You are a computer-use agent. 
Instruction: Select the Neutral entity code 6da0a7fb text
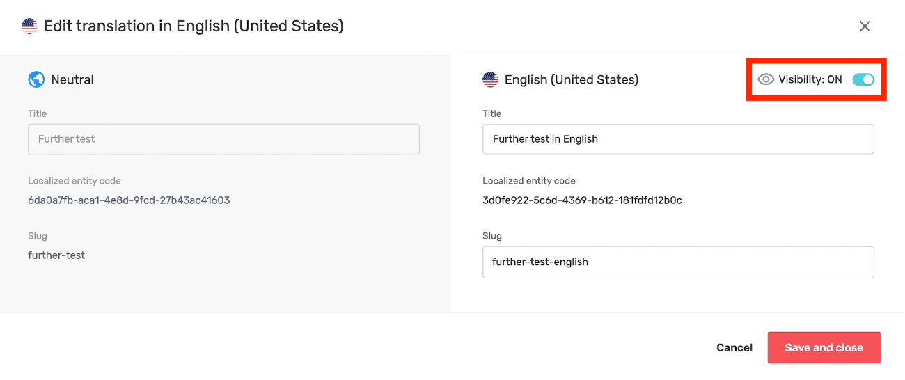[129, 200]
